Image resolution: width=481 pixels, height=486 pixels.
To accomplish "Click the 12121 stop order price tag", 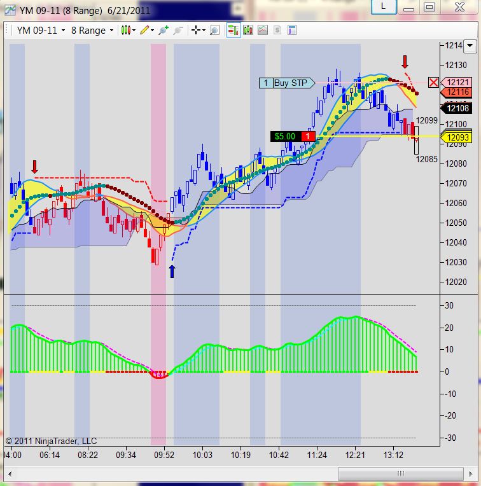I will pyautogui.click(x=457, y=82).
